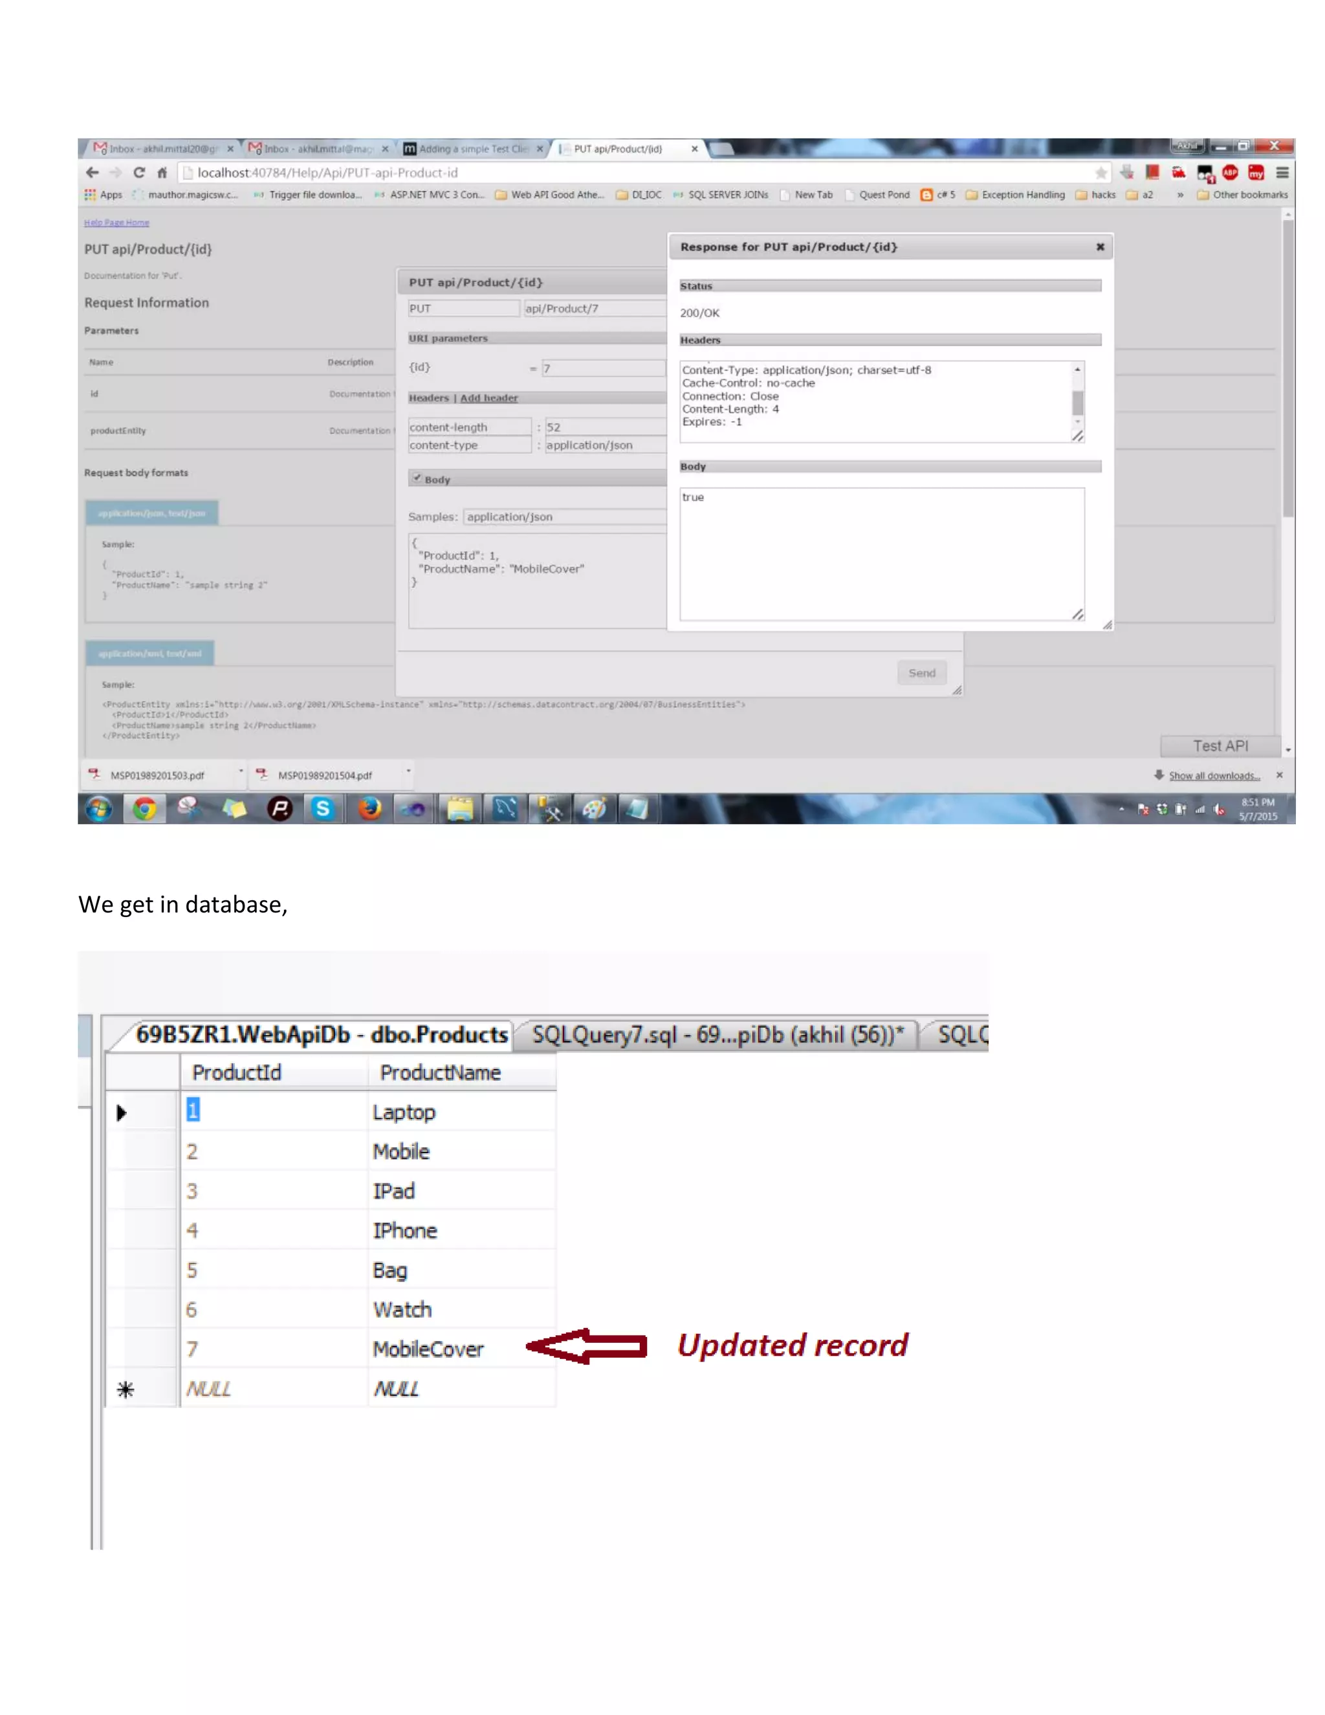Open the Samples application/json dropdown

(x=564, y=516)
